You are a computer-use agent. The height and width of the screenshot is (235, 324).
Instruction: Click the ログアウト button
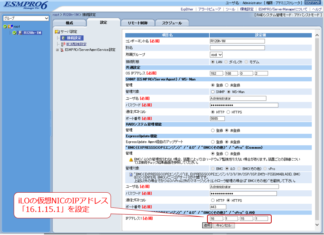pos(312,3)
